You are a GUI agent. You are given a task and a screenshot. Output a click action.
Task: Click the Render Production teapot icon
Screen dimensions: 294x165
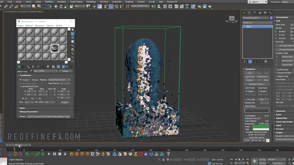(x=210, y=6)
